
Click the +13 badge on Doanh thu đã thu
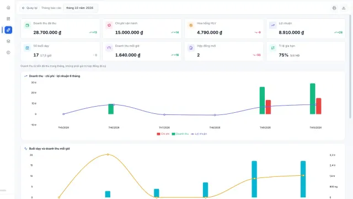(93, 33)
